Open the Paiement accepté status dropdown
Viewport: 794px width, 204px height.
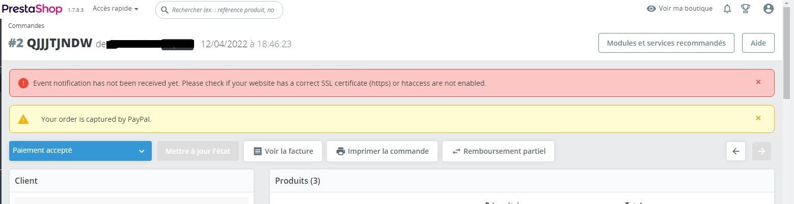point(80,151)
